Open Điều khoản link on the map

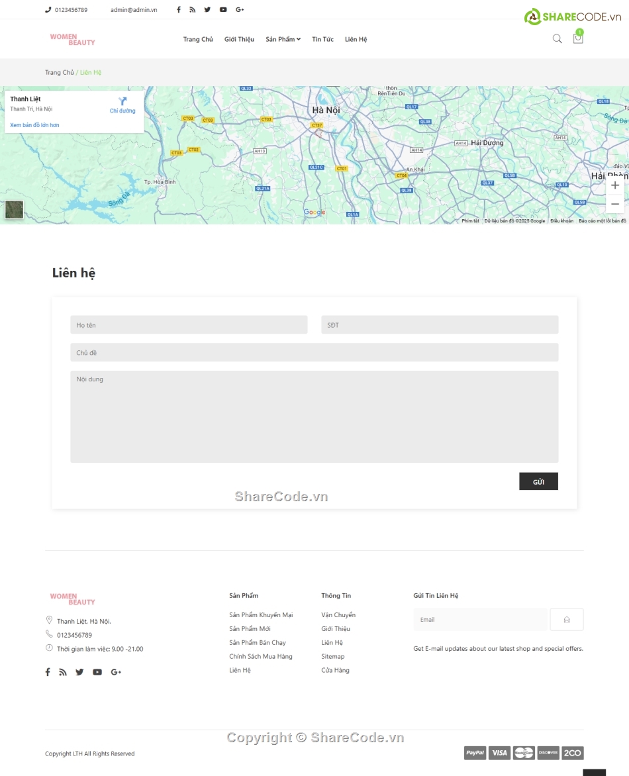pos(561,220)
